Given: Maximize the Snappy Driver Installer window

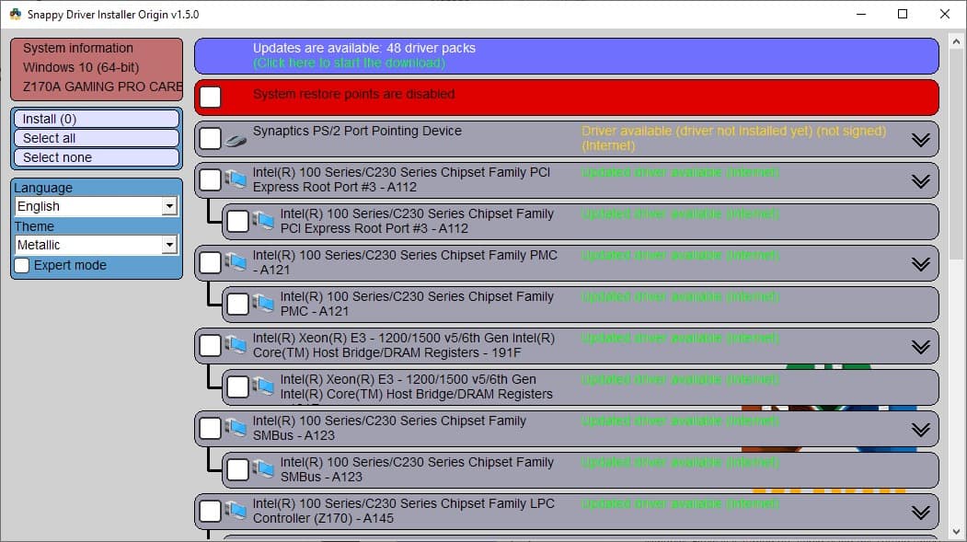Looking at the screenshot, I should [x=903, y=14].
